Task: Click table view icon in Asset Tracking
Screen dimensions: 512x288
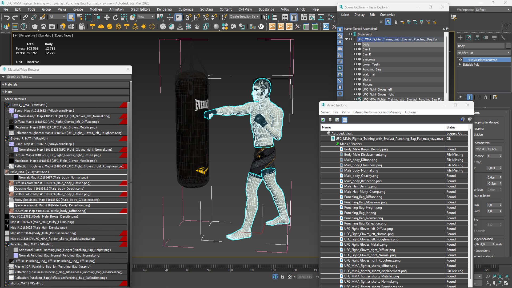Action: coord(345,120)
